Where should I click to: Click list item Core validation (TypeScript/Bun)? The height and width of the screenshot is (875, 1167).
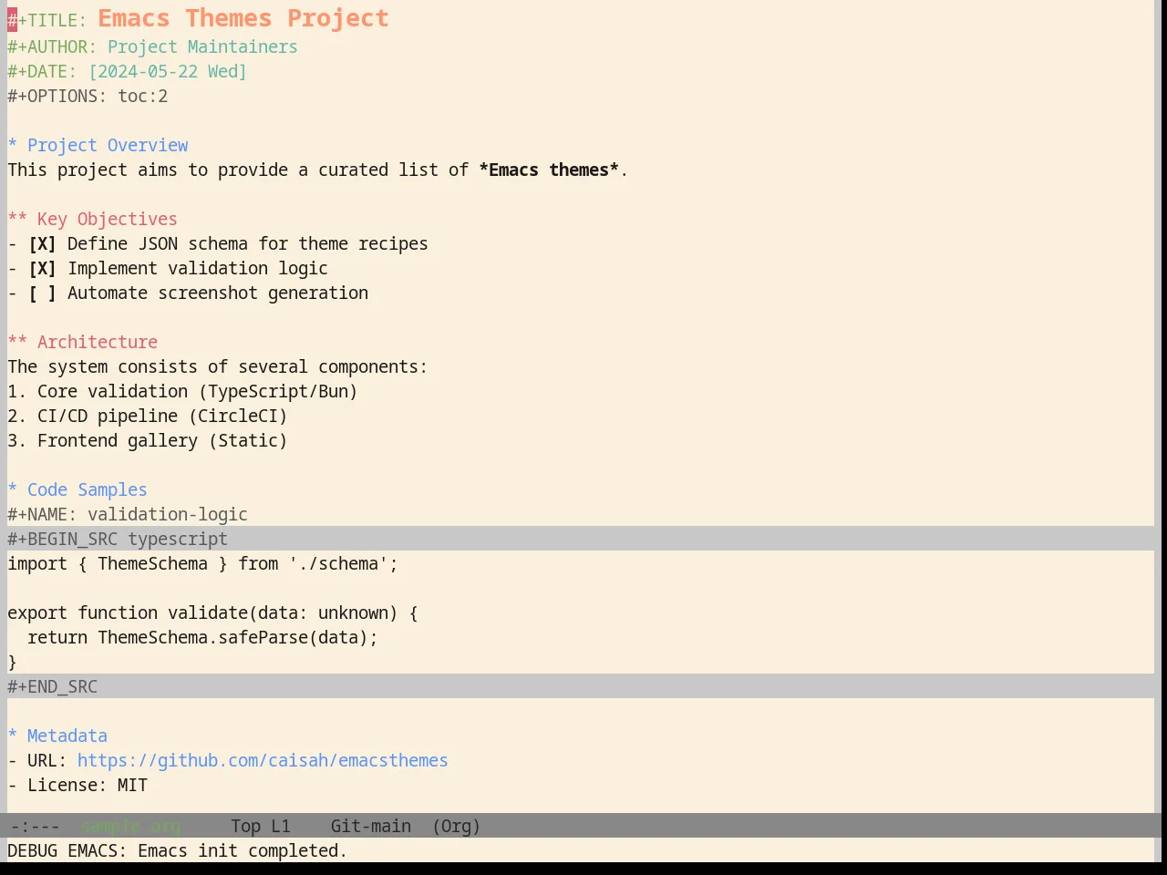tap(183, 392)
